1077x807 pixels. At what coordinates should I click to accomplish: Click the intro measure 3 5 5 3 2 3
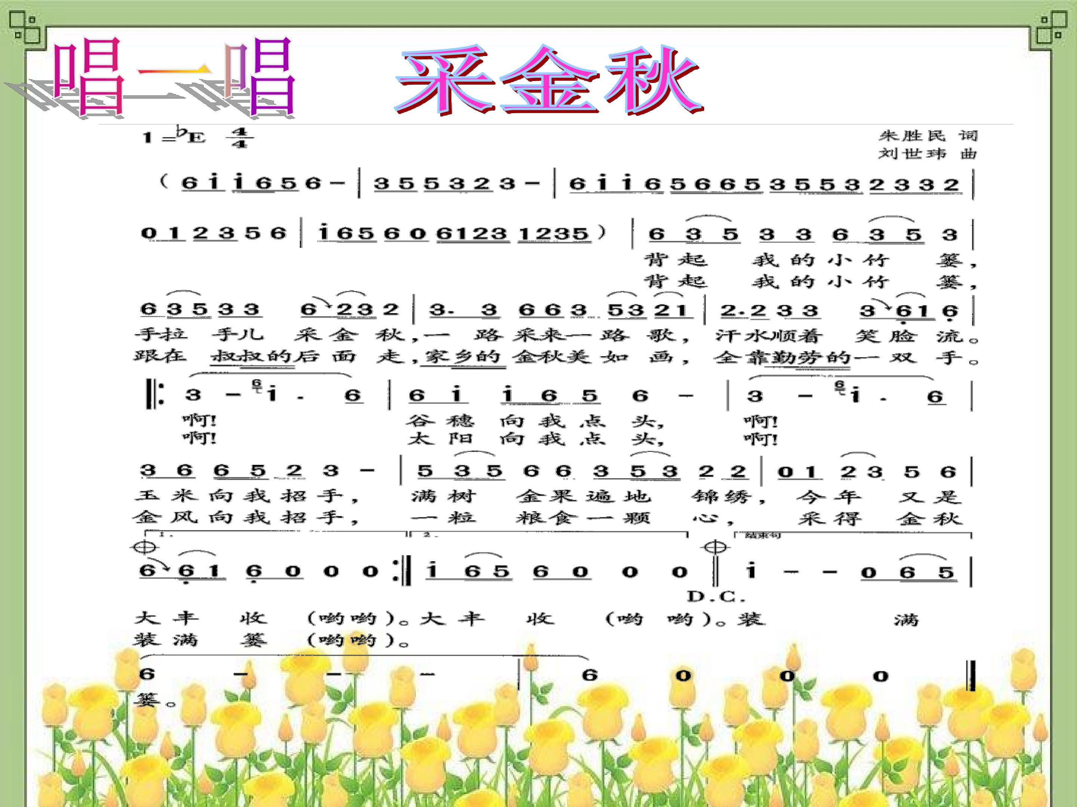click(444, 183)
